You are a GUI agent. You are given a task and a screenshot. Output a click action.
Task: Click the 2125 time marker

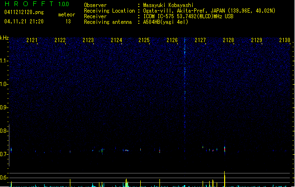(x=144, y=40)
